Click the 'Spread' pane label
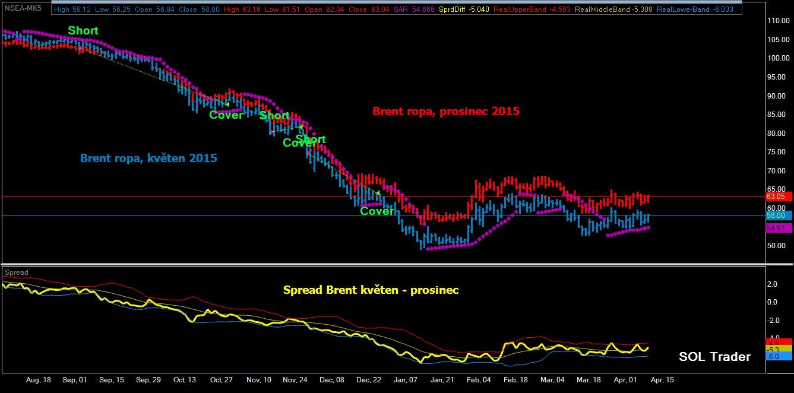 [x=17, y=272]
